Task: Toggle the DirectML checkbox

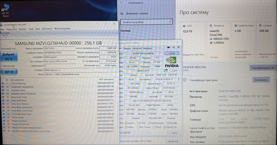Action: (x=168, y=123)
